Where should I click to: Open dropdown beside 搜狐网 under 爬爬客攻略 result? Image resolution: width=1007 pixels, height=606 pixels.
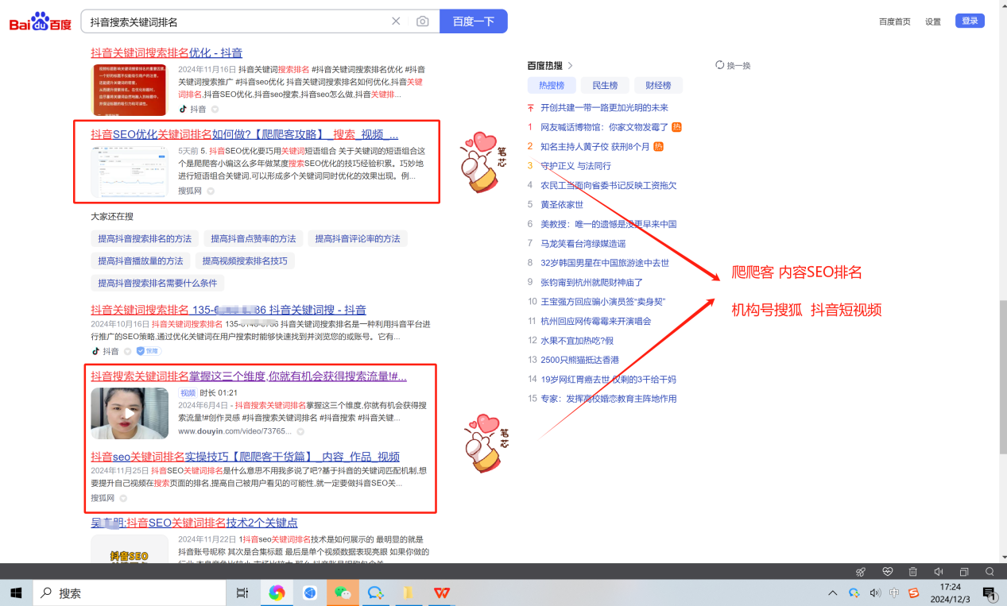click(x=211, y=191)
